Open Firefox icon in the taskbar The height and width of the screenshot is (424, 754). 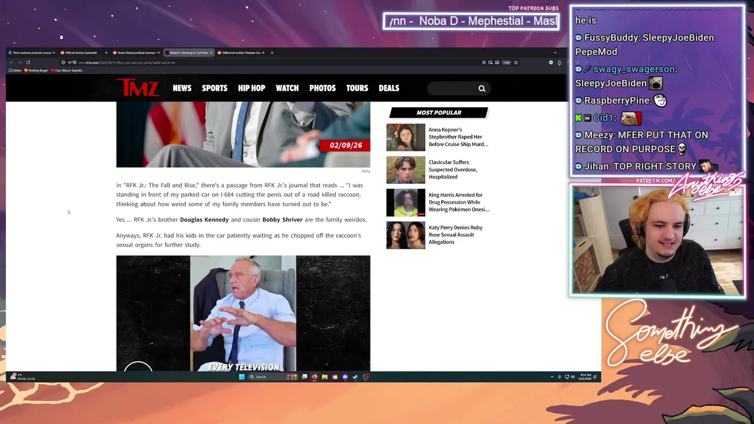314,377
